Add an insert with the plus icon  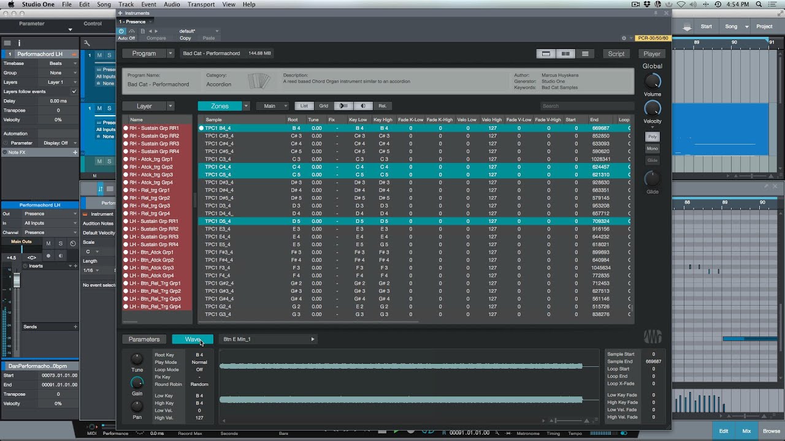[x=75, y=266]
